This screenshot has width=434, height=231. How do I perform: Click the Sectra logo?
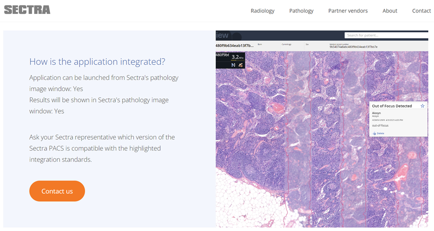pyautogui.click(x=27, y=10)
